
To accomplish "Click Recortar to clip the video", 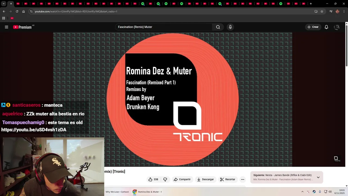I will tap(228, 179).
